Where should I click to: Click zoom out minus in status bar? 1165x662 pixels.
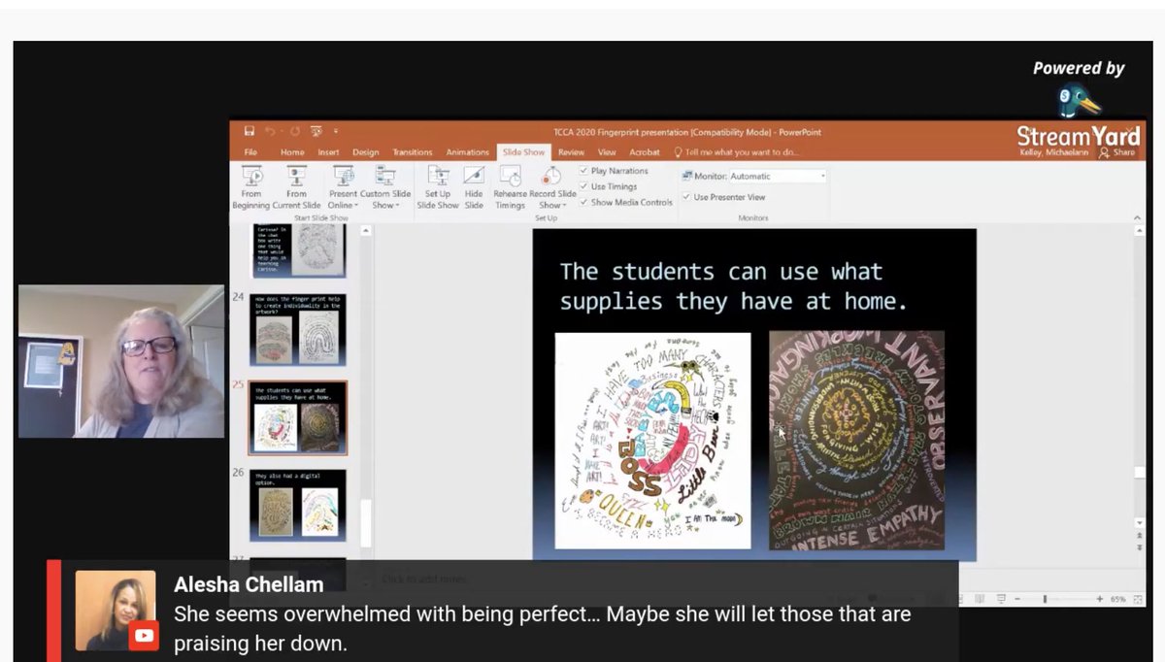pyautogui.click(x=1017, y=599)
